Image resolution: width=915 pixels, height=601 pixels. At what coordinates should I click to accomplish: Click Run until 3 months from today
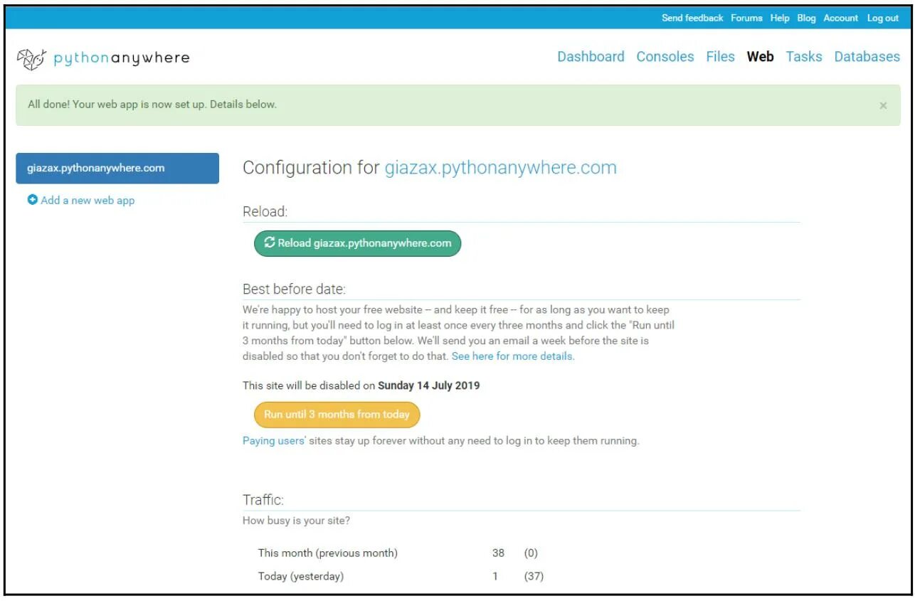[337, 414]
